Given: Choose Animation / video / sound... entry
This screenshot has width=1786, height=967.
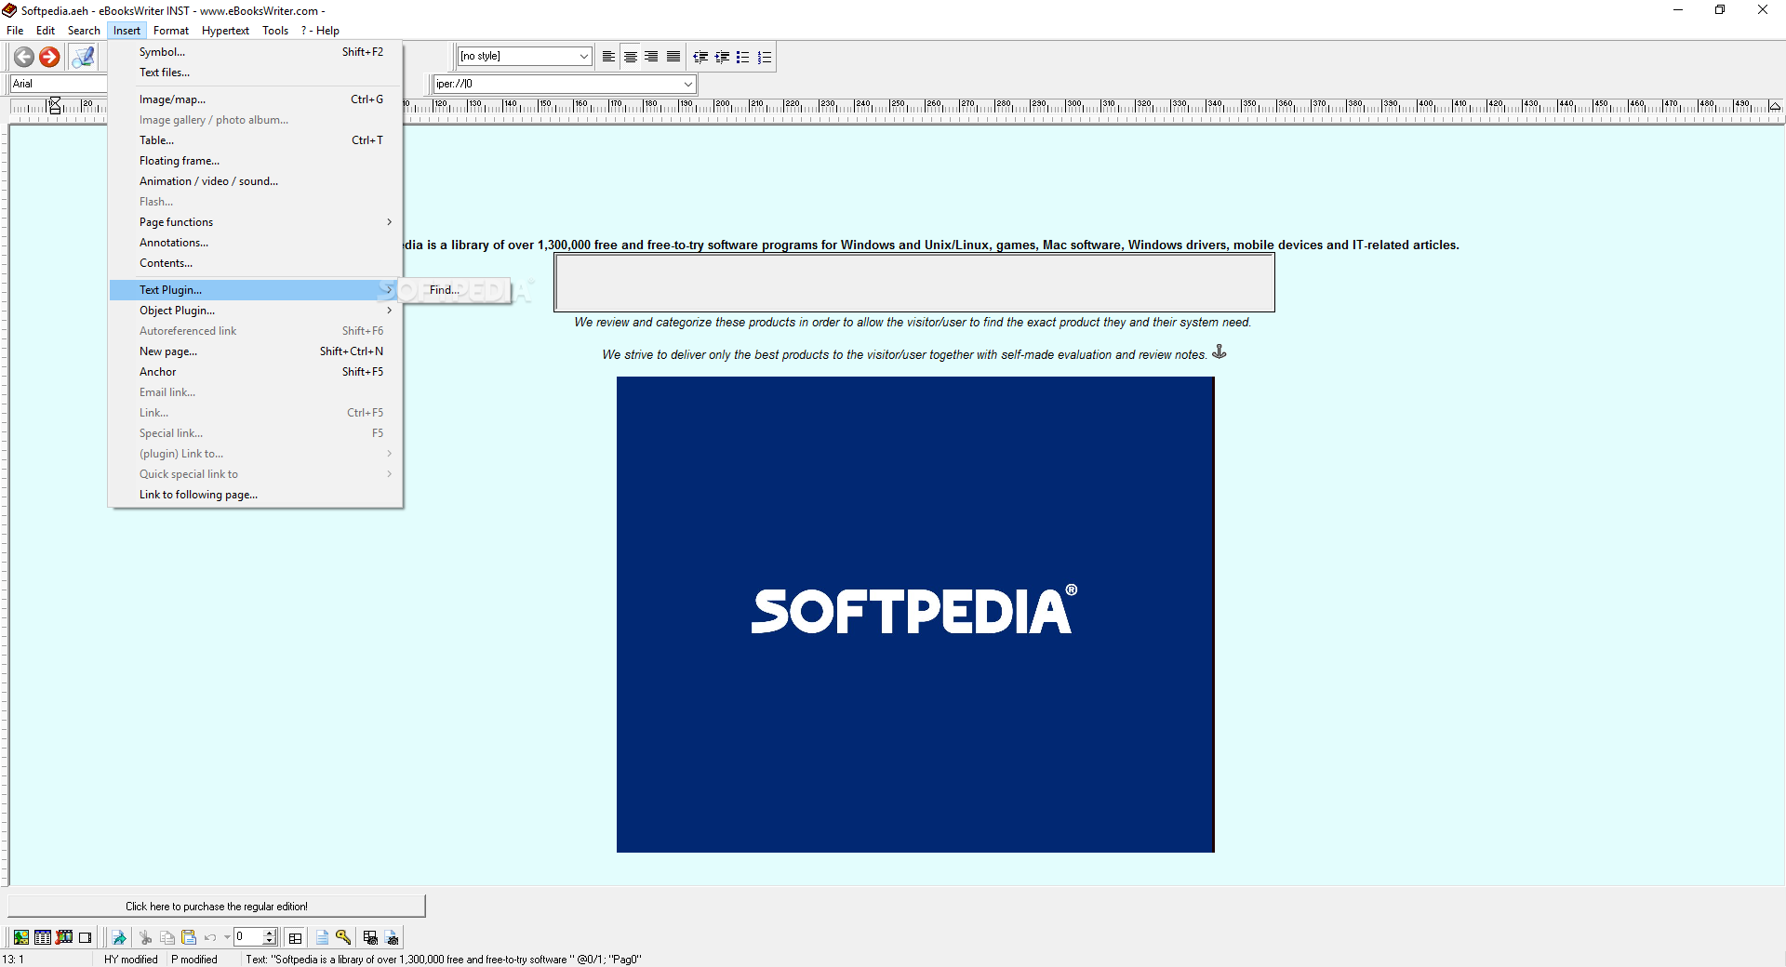Looking at the screenshot, I should click(256, 181).
